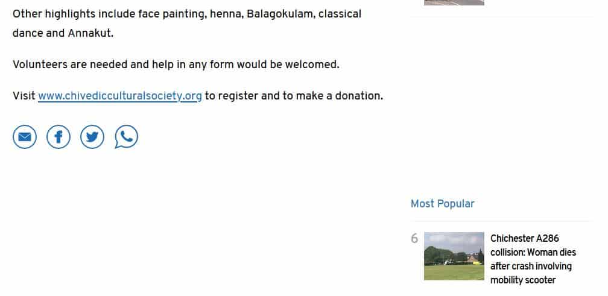Share the article via email icon
This screenshot has height=296, width=608.
[25, 137]
